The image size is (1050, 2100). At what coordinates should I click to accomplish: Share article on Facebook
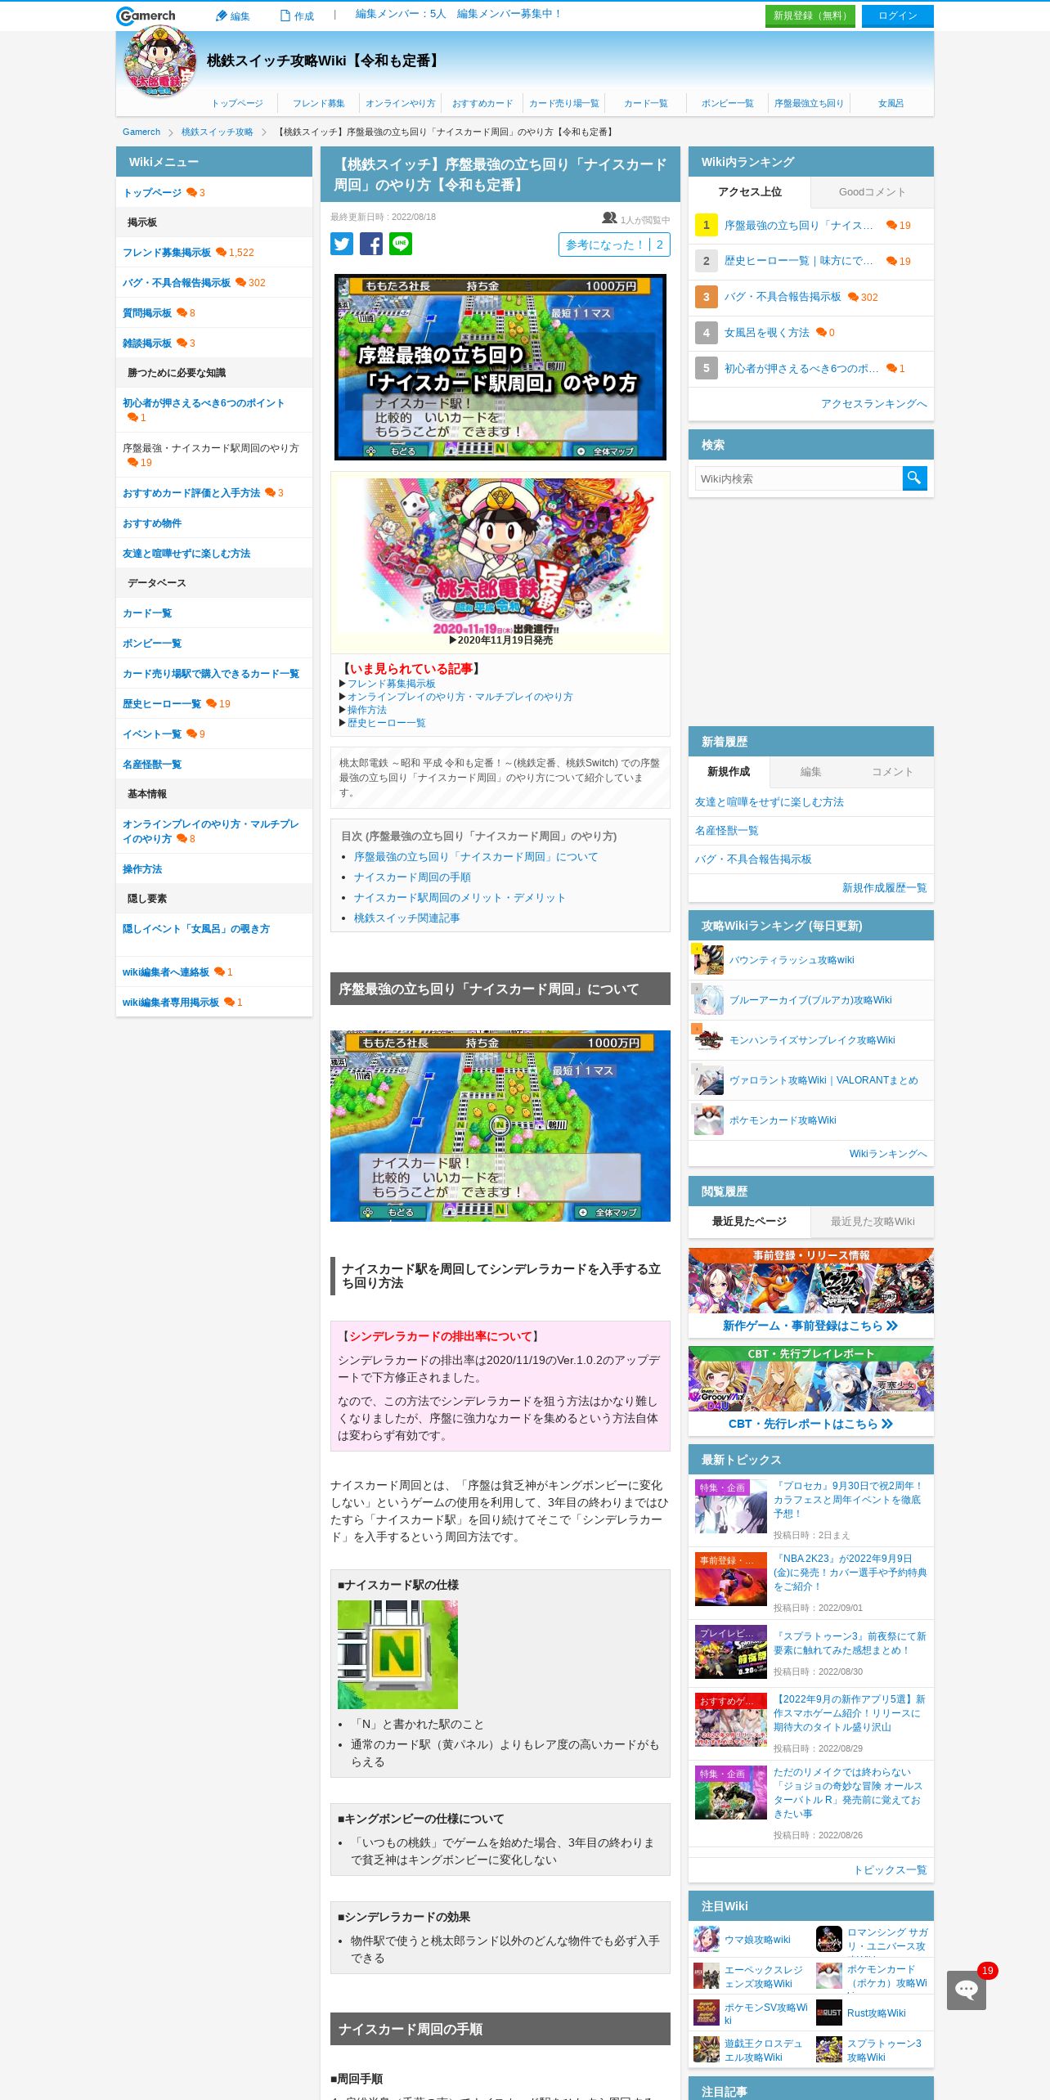click(371, 244)
